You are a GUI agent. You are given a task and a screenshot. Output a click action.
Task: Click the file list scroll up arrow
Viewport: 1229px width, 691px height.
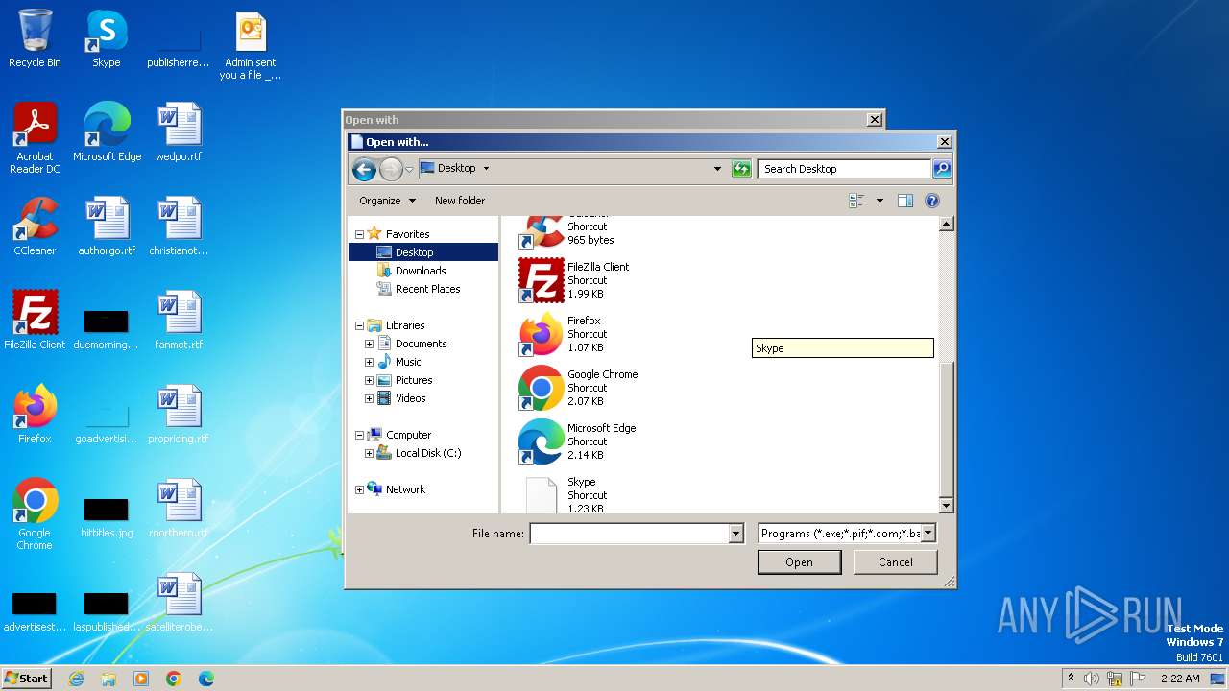click(946, 225)
